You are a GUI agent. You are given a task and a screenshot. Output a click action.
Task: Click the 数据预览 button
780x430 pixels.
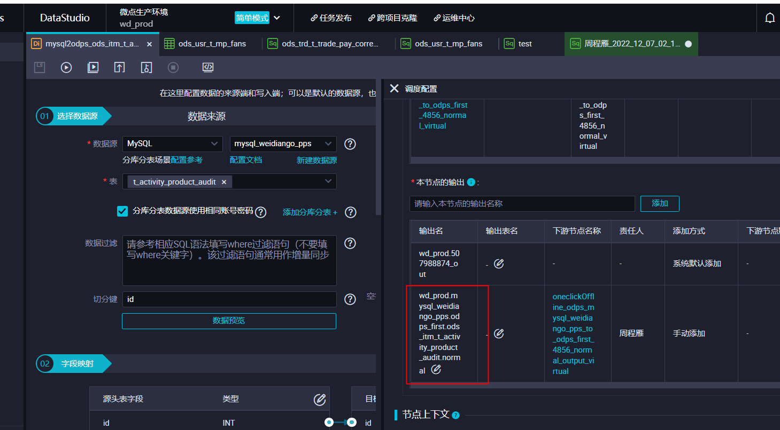[x=229, y=321]
